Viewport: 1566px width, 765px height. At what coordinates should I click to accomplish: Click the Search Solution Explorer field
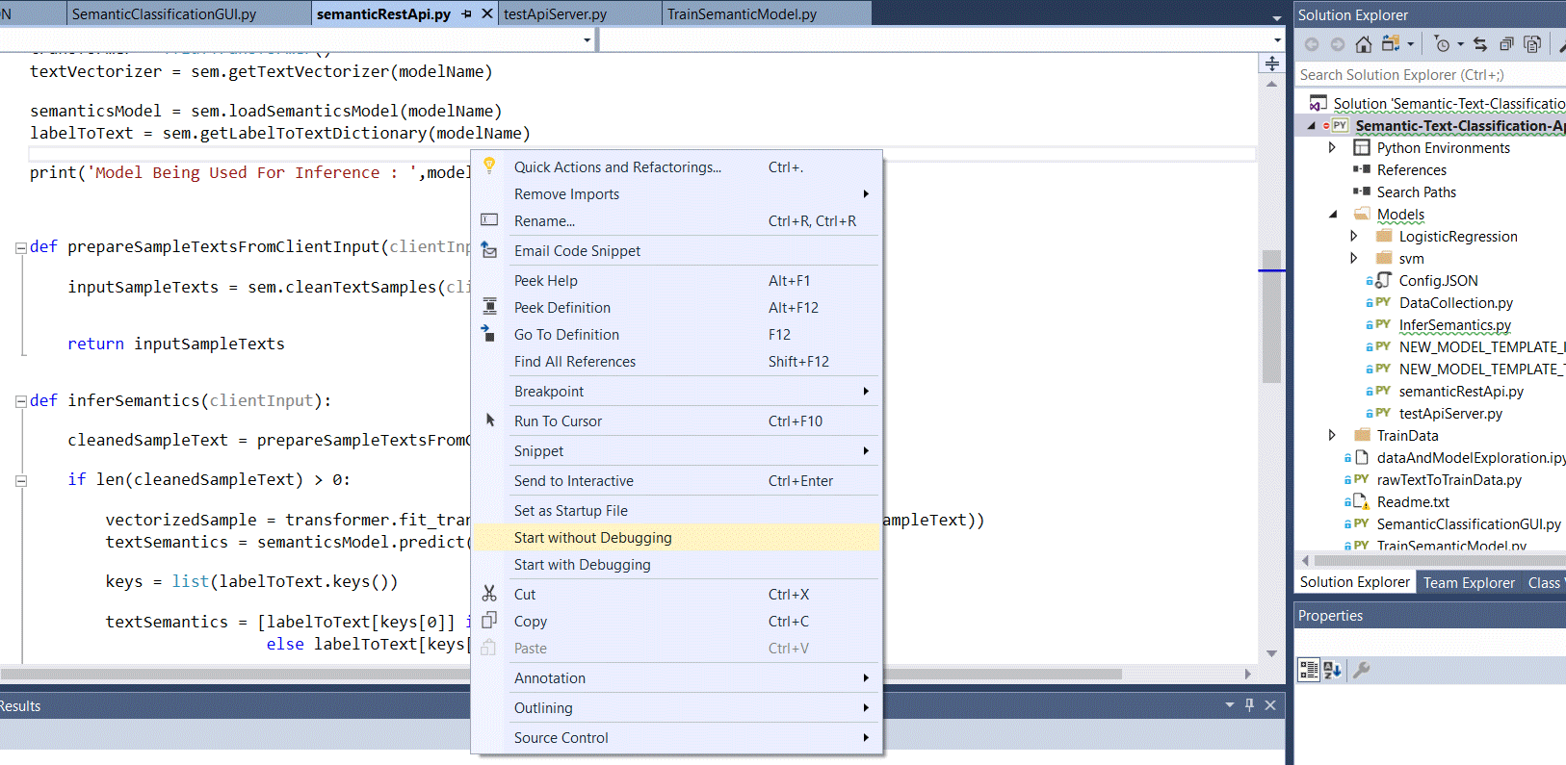coord(1425,75)
